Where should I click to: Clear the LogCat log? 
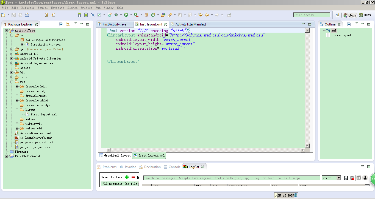(352, 178)
